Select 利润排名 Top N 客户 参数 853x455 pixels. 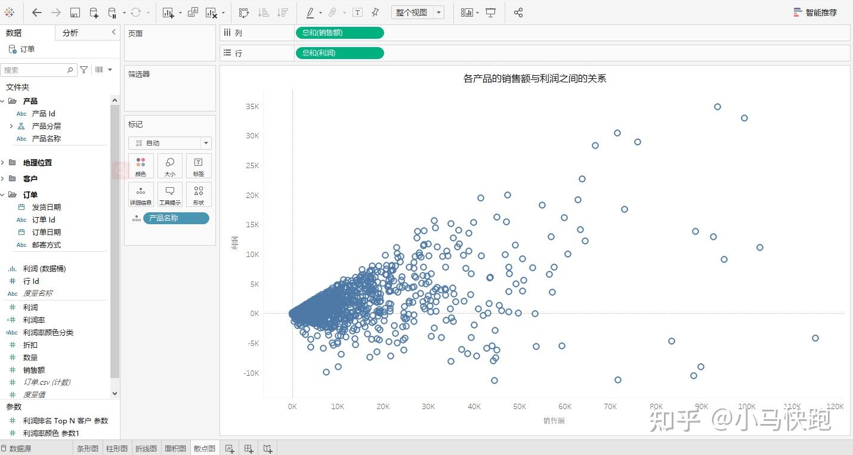tap(66, 420)
